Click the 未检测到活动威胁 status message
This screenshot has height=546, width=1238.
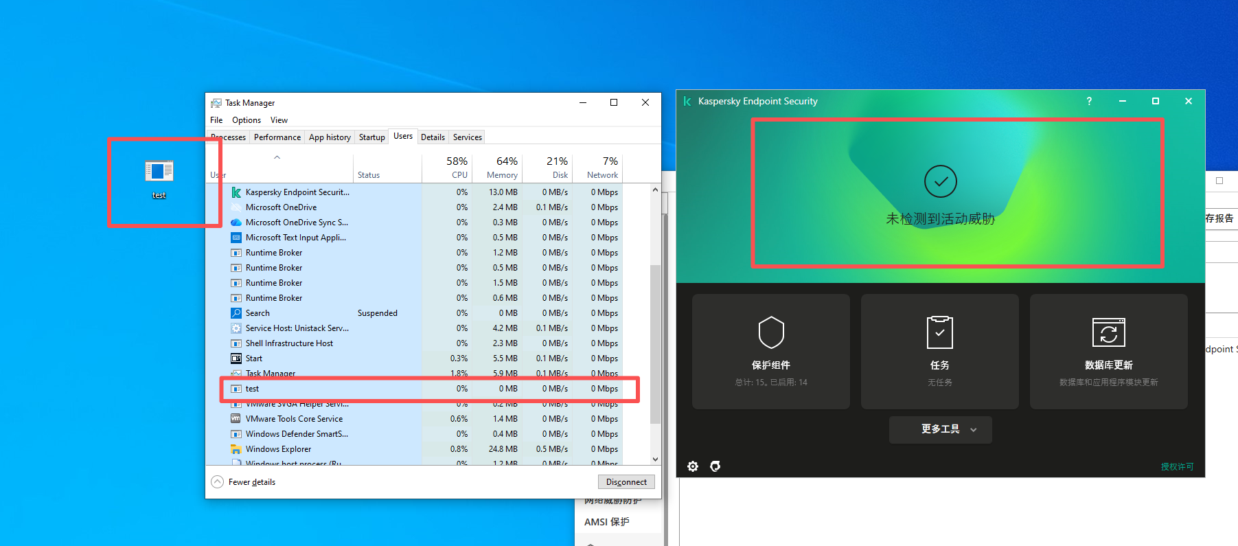click(x=941, y=219)
